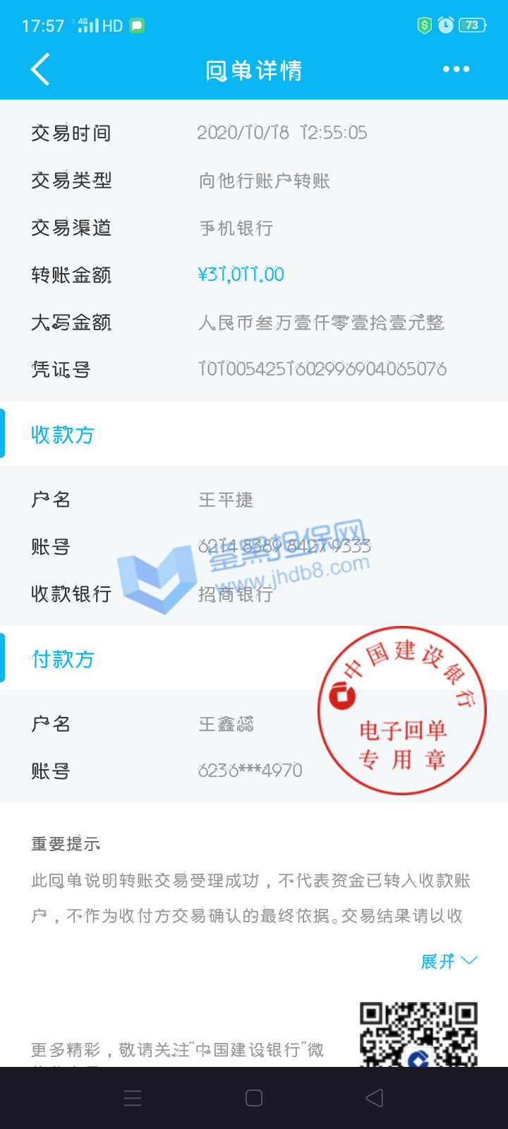Tap Android back triangle button
Image resolution: width=508 pixels, height=1129 pixels.
click(375, 1098)
